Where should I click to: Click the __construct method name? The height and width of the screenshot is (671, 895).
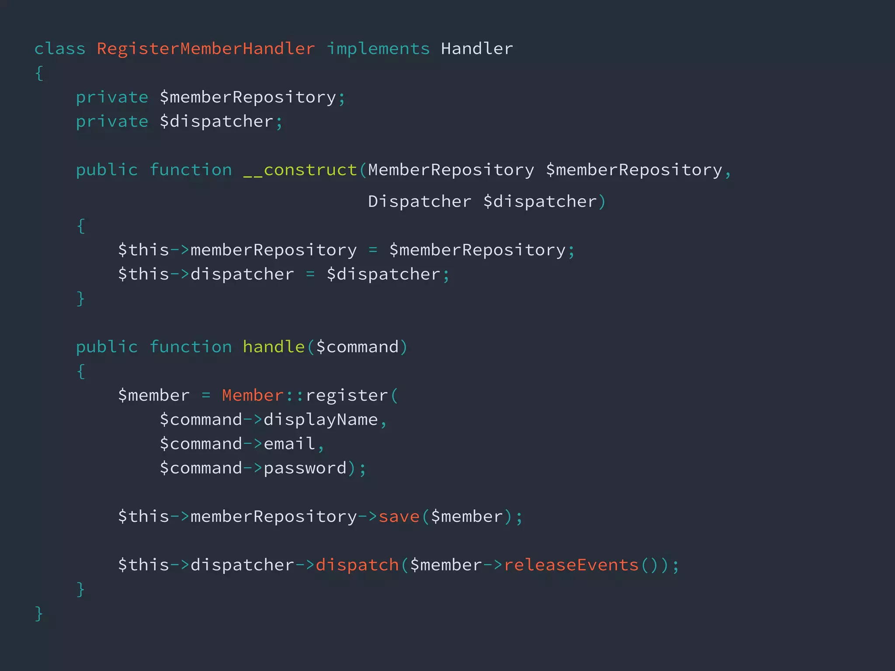click(x=300, y=170)
